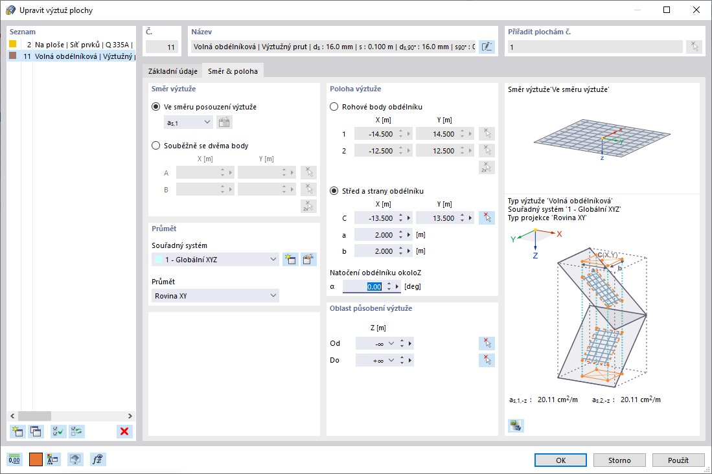This screenshot has width=712, height=474.
Task: Edit coordinate system icon beside Globální XYZ
Action: [x=308, y=259]
